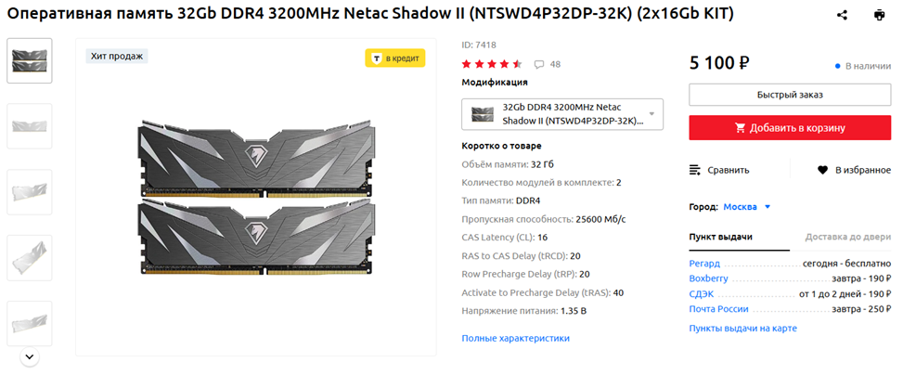The height and width of the screenshot is (375, 903).
Task: Open «Пункты выдачи на карте» link
Action: tap(742, 328)
